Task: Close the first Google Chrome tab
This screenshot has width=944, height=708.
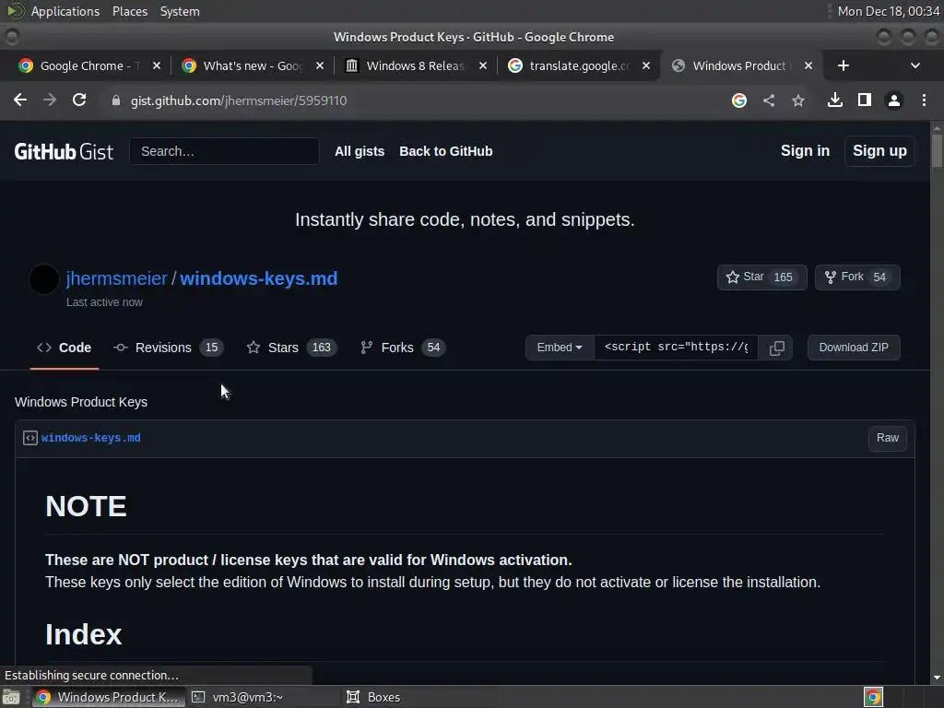Action: 157,65
